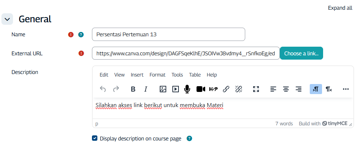
Task: Align text to center
Action: click(286, 89)
